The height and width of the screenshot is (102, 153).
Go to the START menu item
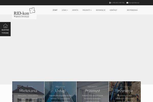pyautogui.click(x=55, y=10)
